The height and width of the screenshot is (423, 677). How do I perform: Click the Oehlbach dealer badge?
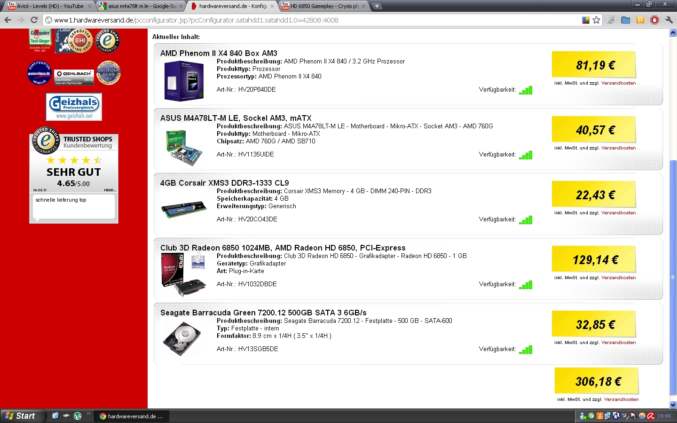point(74,77)
